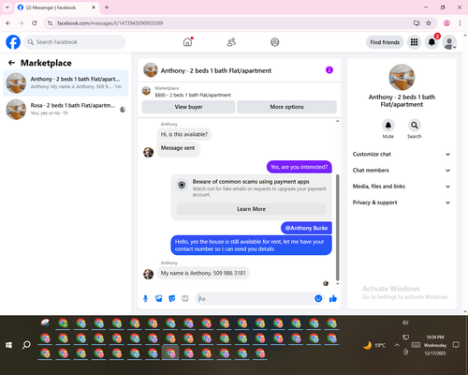The height and width of the screenshot is (375, 468).
Task: Mute the conversation with bell icon
Action: (x=388, y=126)
